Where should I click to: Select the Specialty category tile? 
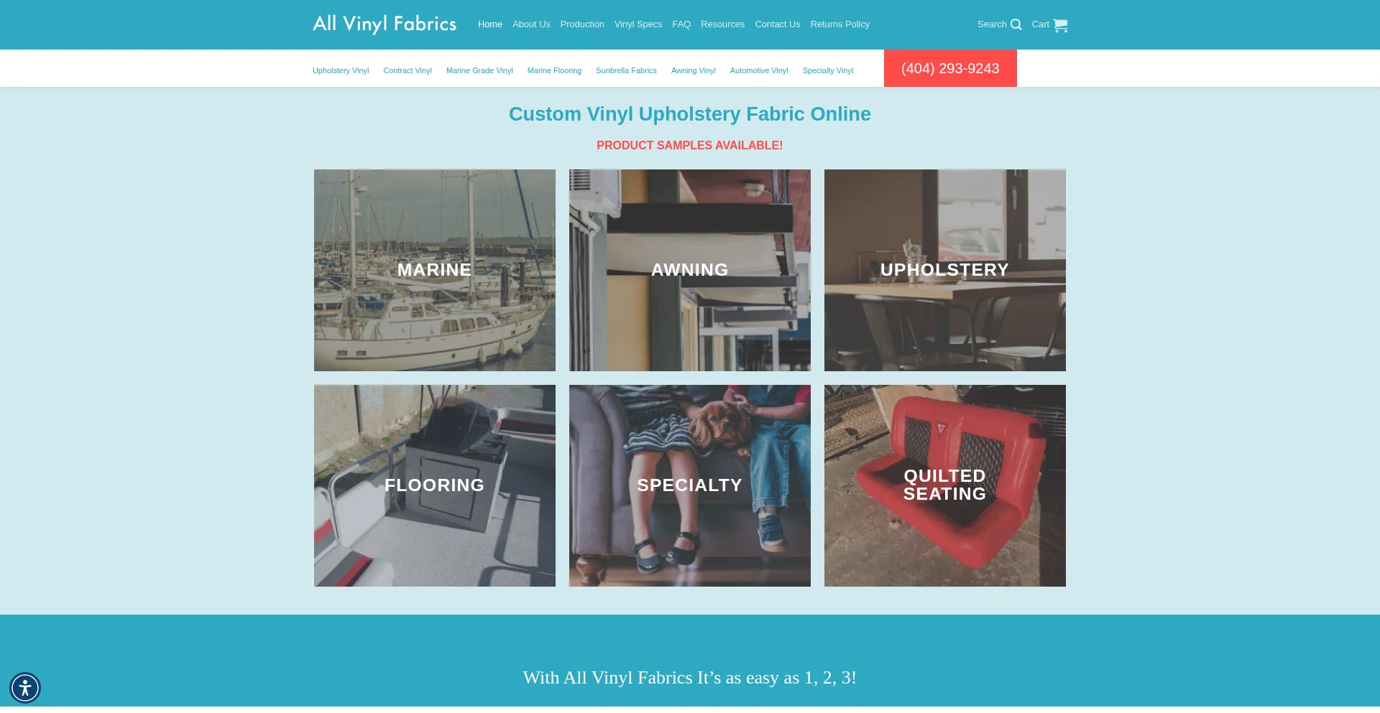(x=690, y=485)
